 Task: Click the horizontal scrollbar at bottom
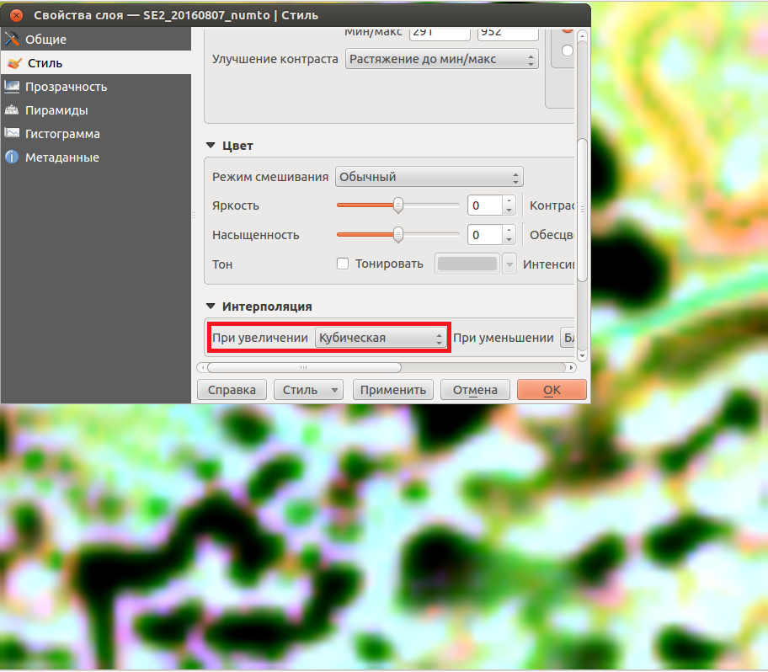point(304,367)
